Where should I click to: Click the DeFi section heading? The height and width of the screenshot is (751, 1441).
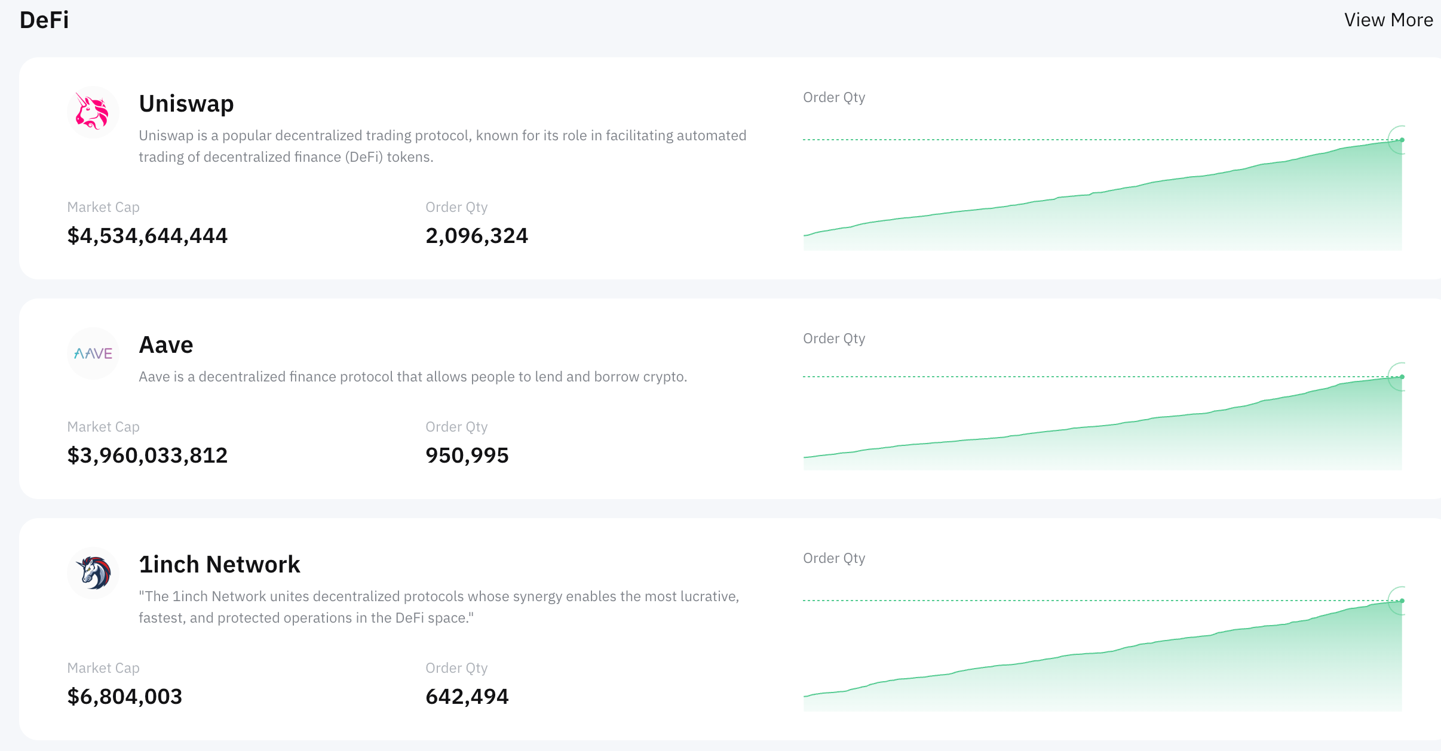44,20
